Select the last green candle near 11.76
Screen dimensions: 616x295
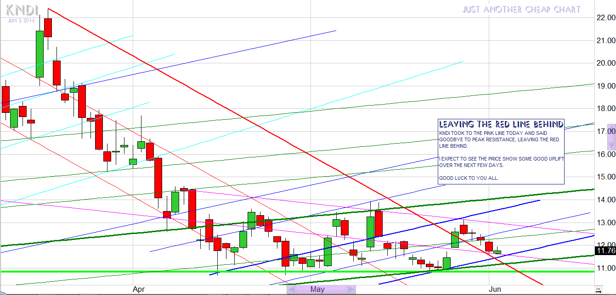point(497,252)
